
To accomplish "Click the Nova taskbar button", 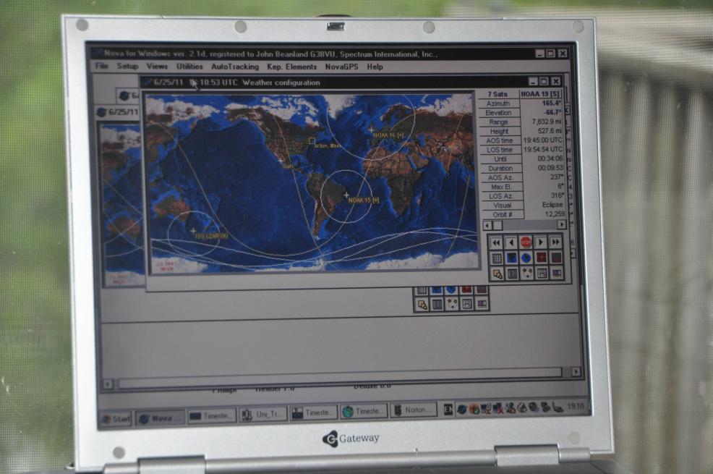I will point(161,418).
